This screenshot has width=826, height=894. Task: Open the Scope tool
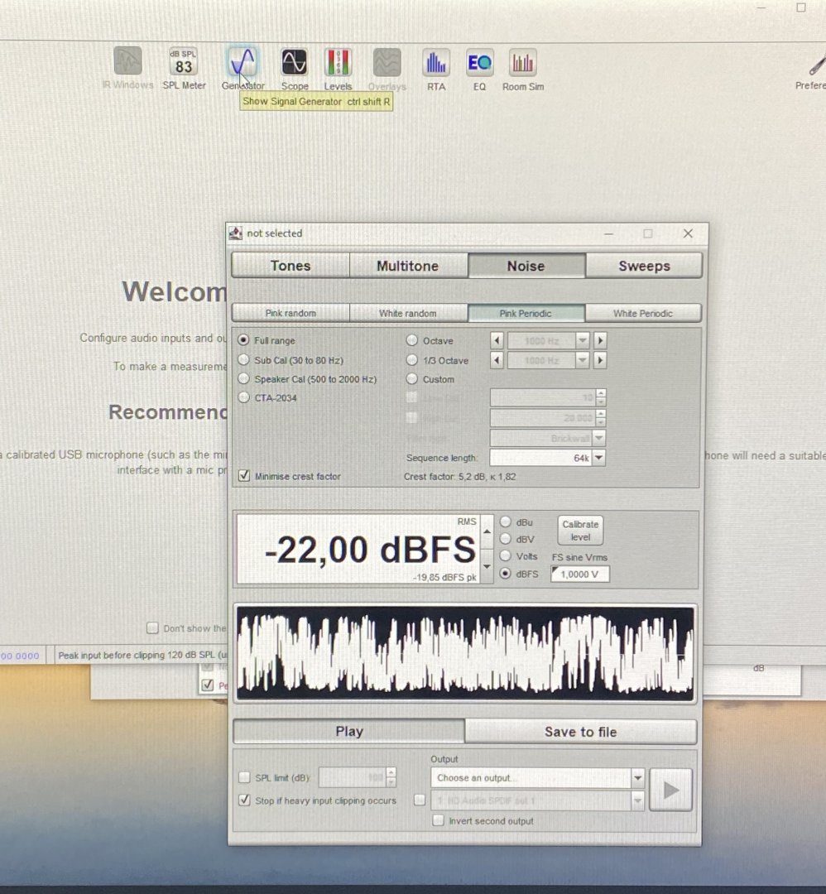click(x=295, y=63)
